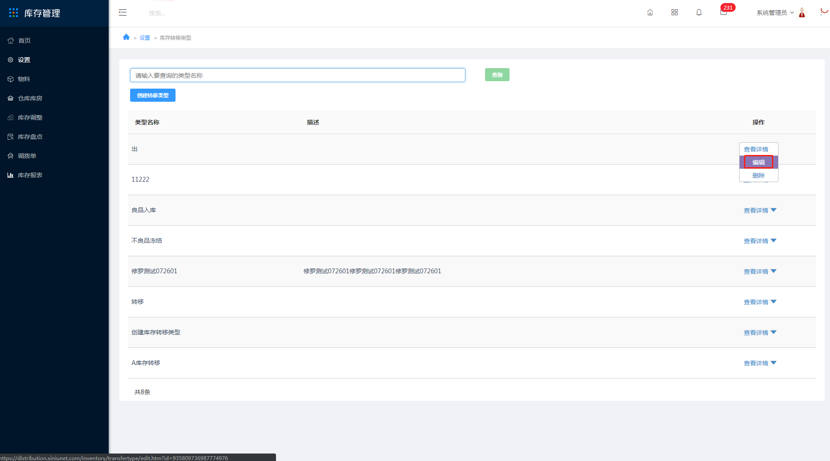The image size is (830, 461).
Task: View details of 创建库存转移类型 row
Action: (x=756, y=333)
